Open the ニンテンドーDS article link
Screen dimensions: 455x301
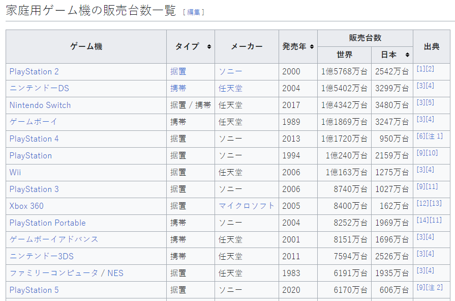point(39,89)
